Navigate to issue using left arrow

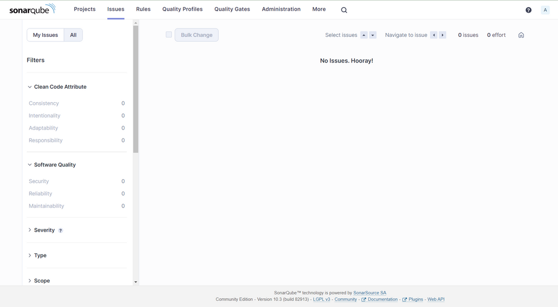tap(434, 35)
